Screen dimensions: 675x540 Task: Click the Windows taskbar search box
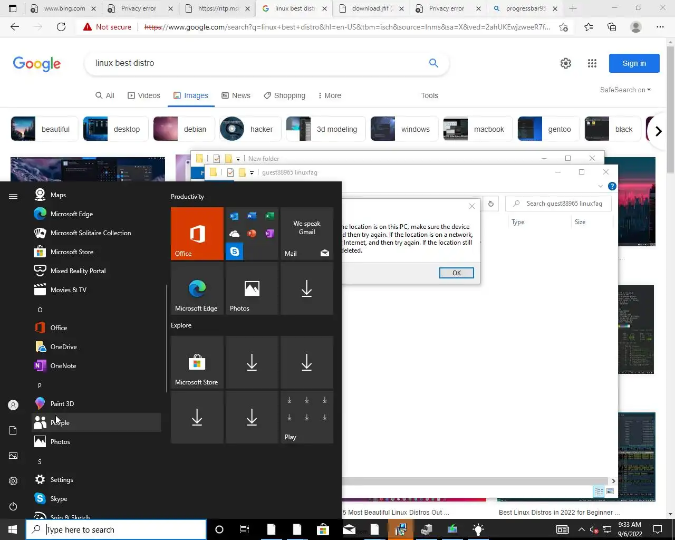click(x=116, y=529)
